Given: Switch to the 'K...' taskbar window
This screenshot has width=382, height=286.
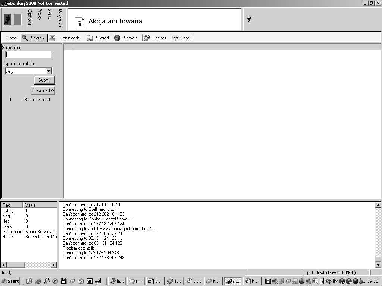Looking at the screenshot, I should [x=213, y=281].
